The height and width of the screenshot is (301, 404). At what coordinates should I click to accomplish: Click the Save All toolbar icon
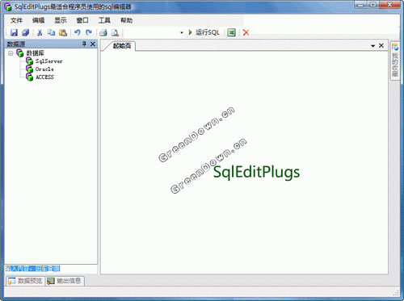point(26,32)
